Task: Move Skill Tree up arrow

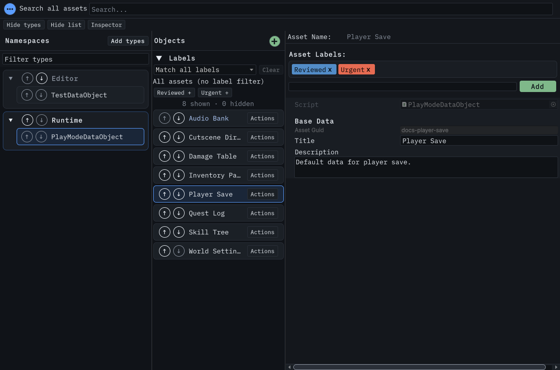Action: coord(165,232)
